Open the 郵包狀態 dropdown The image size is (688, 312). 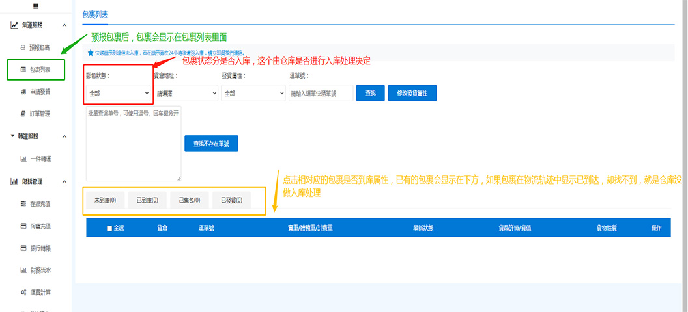(119, 94)
